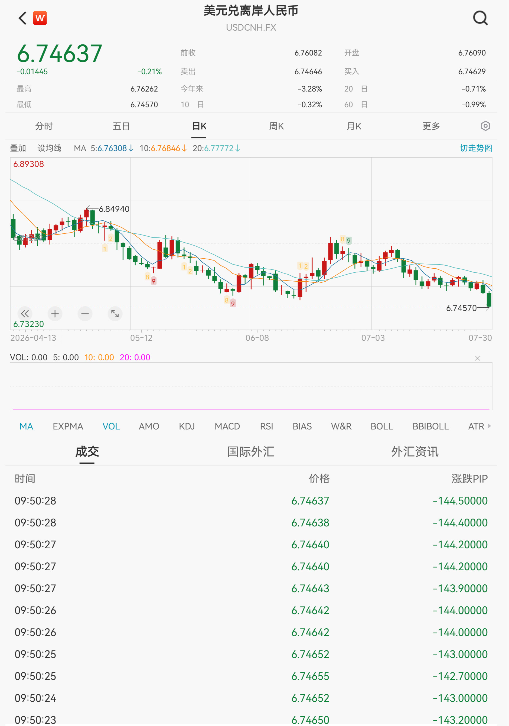
Task: Open the search magnifier icon
Action: (x=480, y=18)
